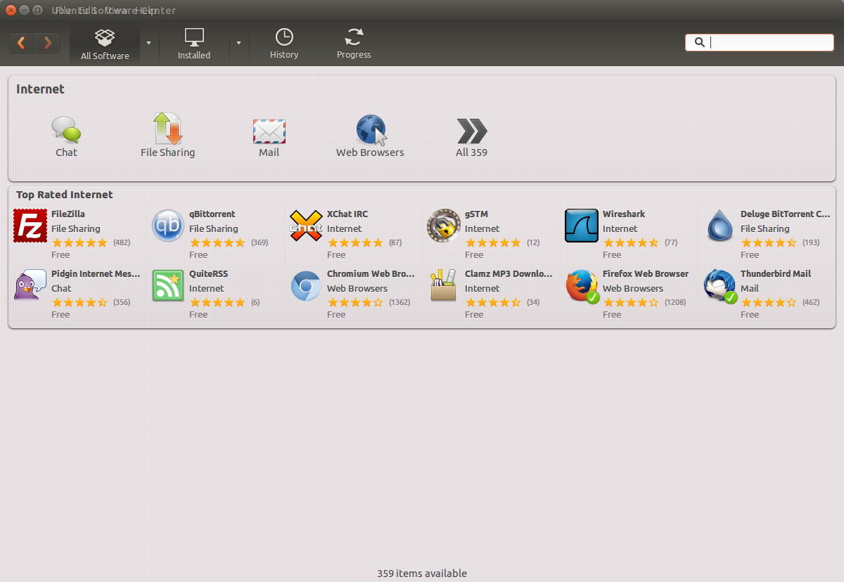The height and width of the screenshot is (582, 844).
Task: Go forward with the right arrow button
Action: (x=47, y=43)
